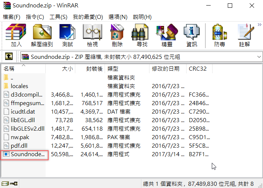Image resolution: width=263 pixels, height=188 pixels.
Task: Click the 防毒 (Virus scan) toolbar icon
Action: point(219,36)
